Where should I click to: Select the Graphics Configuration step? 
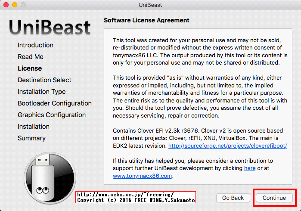(x=52, y=115)
